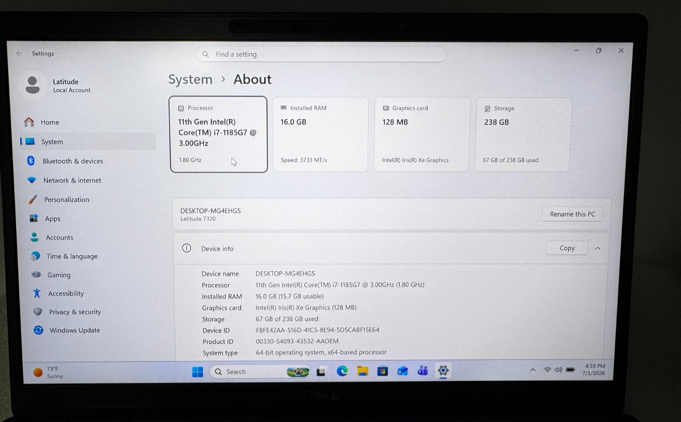This screenshot has height=422, width=681.
Task: Open the clock showing 4:39 PM
Action: [594, 369]
